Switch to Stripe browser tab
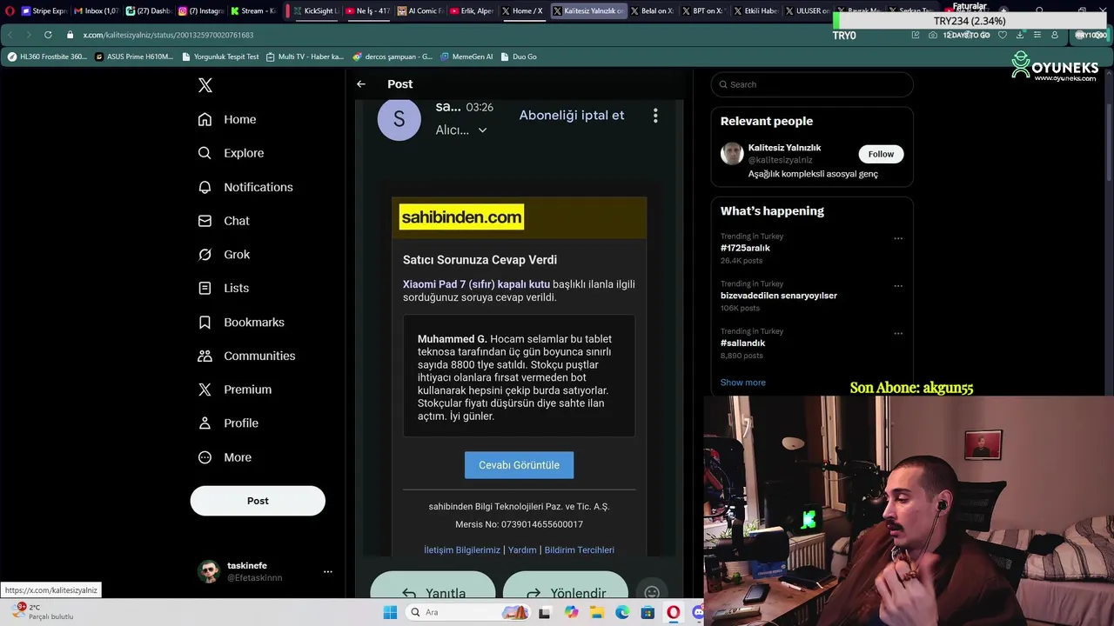 coord(44,10)
